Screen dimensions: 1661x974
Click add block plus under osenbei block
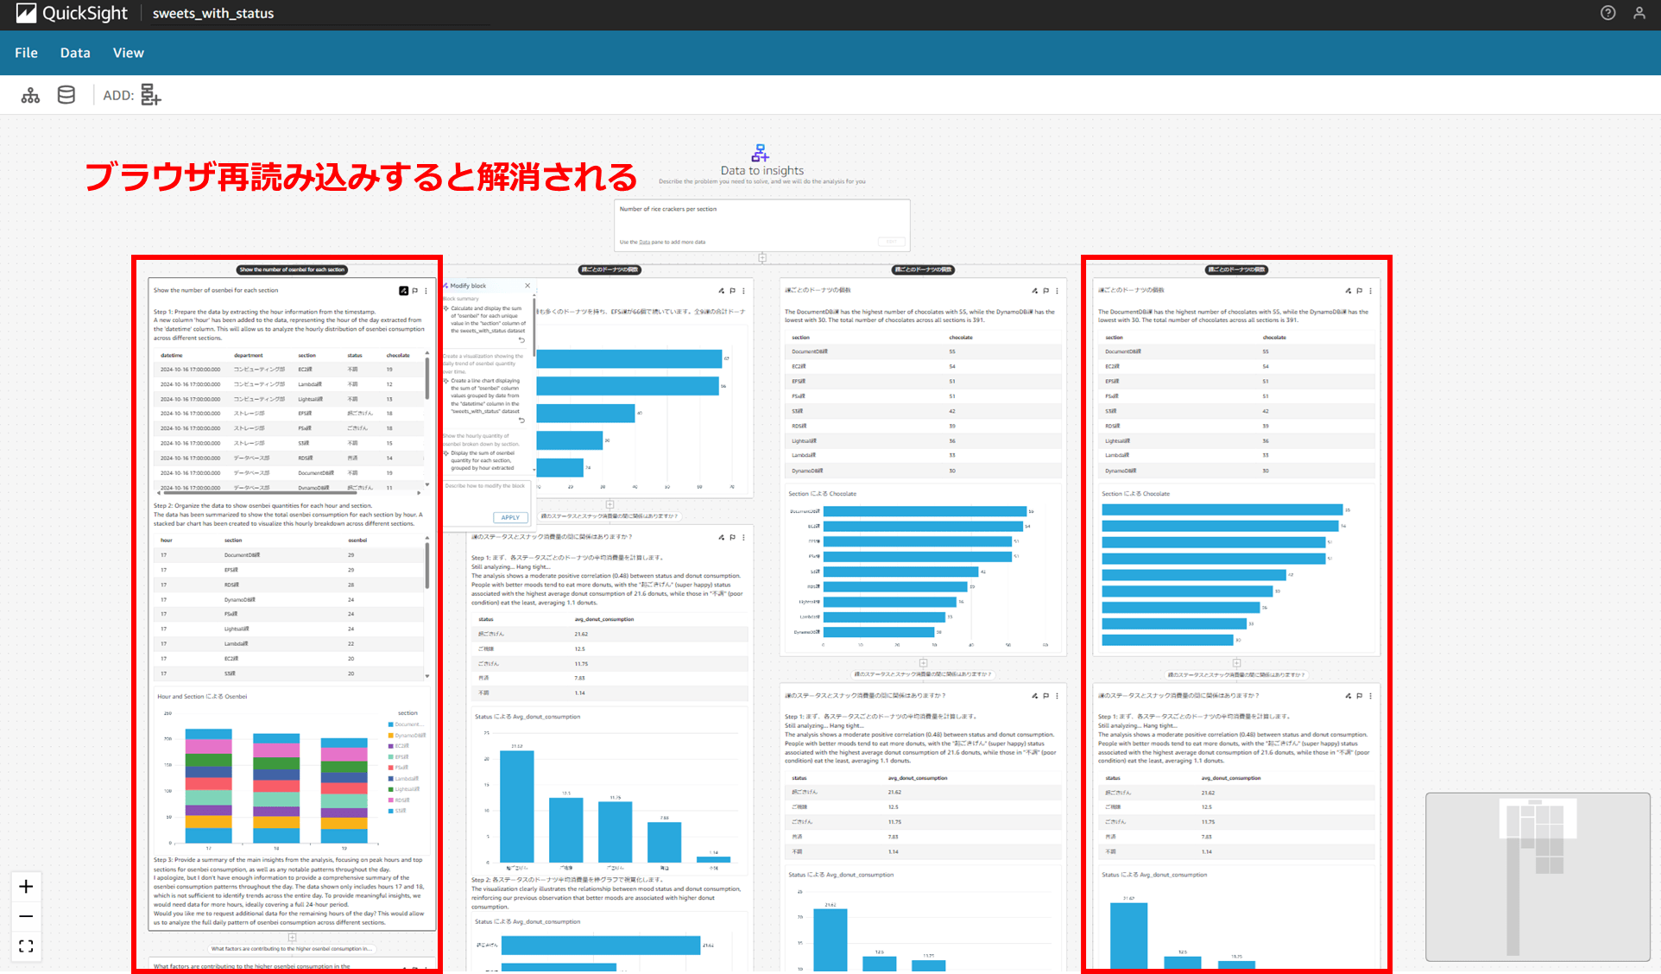292,937
